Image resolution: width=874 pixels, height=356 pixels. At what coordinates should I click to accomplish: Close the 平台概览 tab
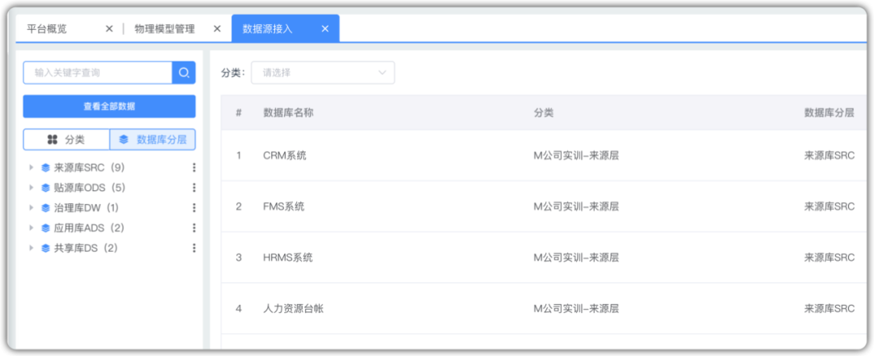tap(109, 29)
